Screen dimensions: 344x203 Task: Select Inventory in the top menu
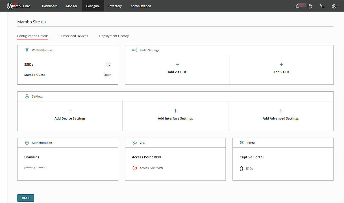point(115,6)
